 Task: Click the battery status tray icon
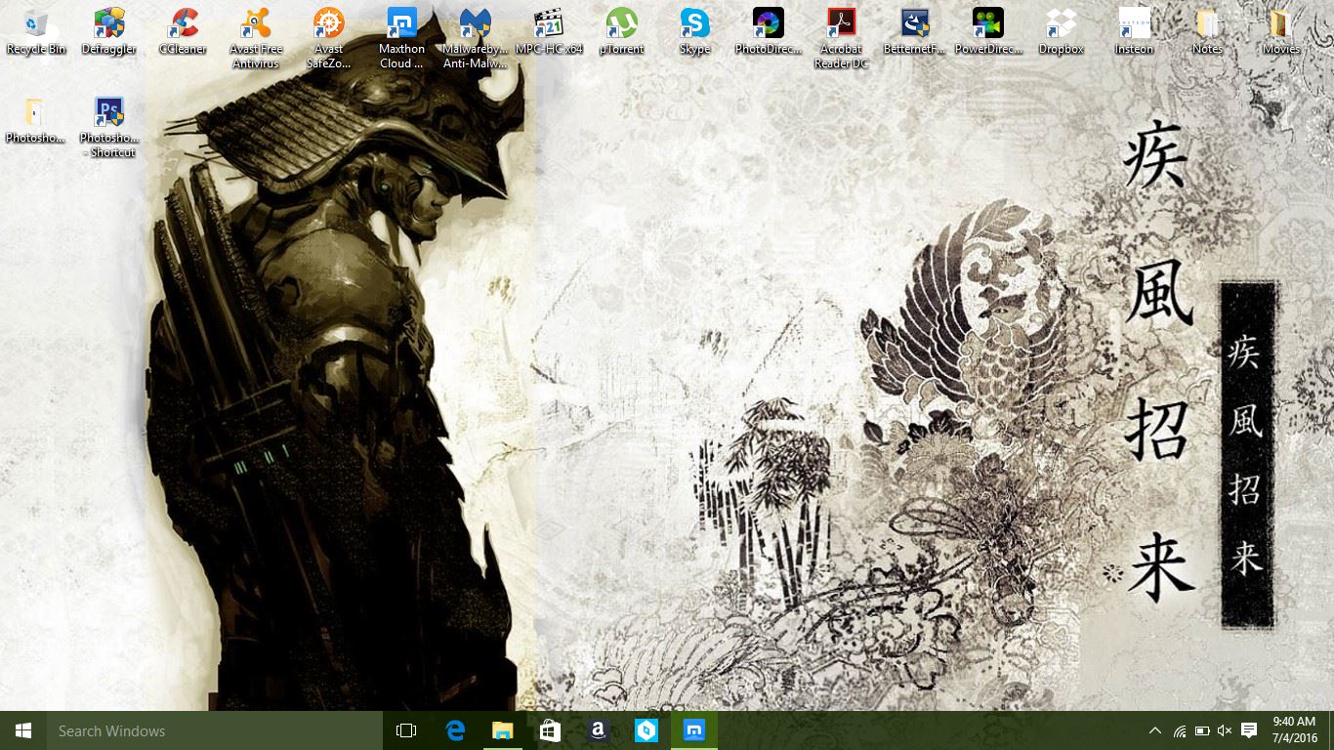click(1202, 730)
